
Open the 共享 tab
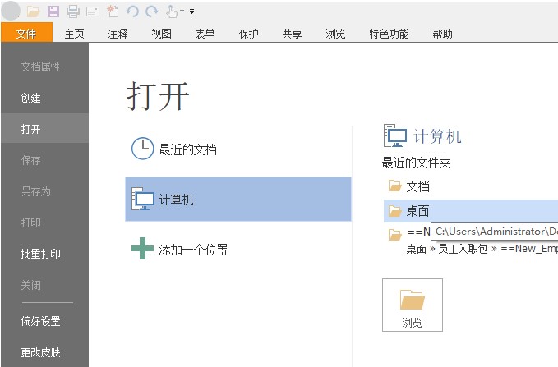(x=293, y=34)
